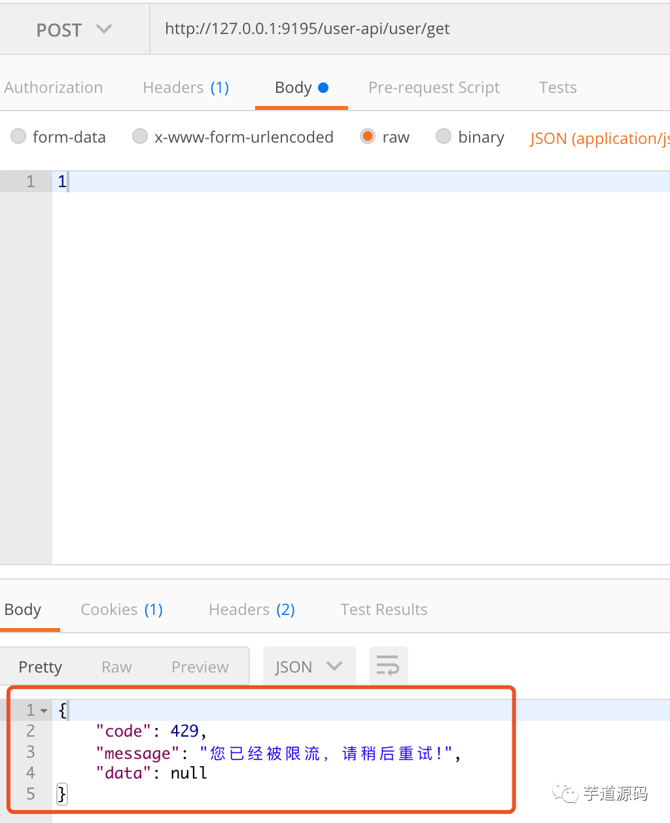This screenshot has width=670, height=823.
Task: Switch to the Authorization tab
Action: coord(54,88)
